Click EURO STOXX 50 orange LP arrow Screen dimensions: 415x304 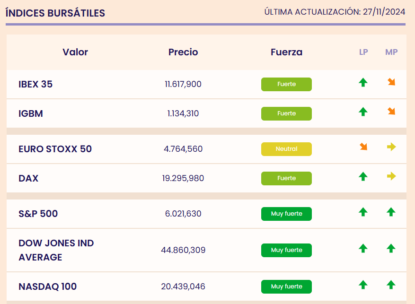(x=363, y=147)
